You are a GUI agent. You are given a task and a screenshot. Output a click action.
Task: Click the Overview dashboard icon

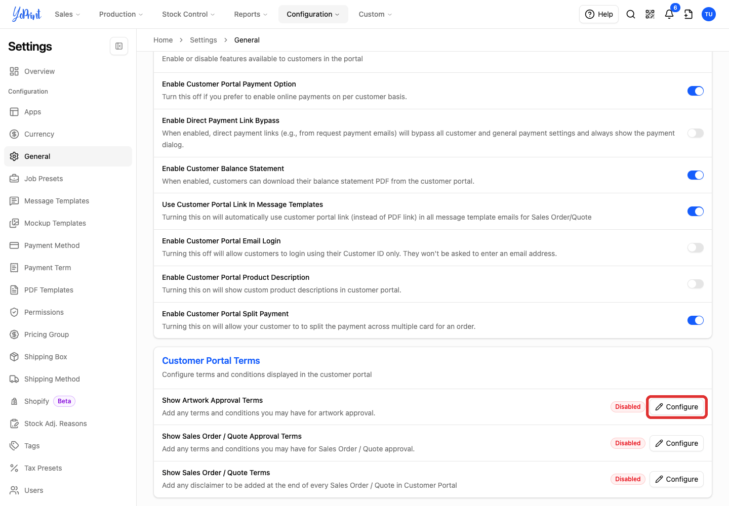pyautogui.click(x=14, y=71)
